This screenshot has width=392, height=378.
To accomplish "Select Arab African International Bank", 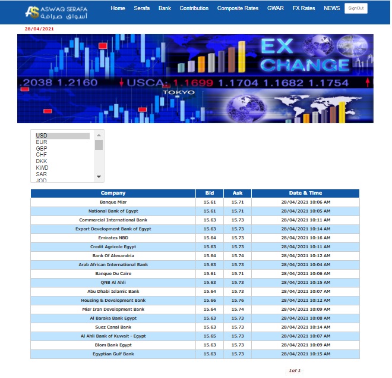I will 113,265.
